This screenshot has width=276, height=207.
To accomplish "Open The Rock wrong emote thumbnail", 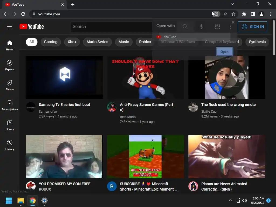I will tap(227, 77).
